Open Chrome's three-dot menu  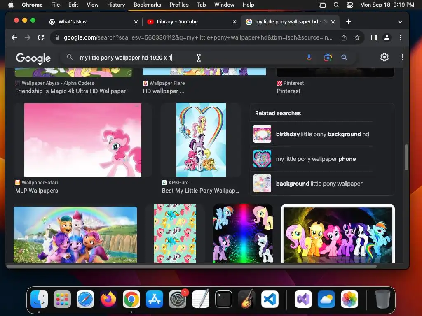coord(400,37)
